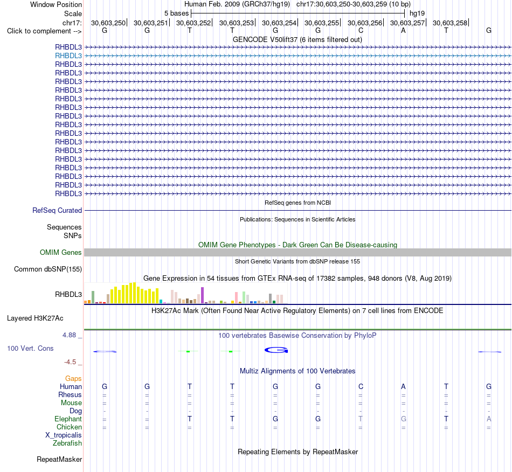The image size is (512, 472).
Task: Click the faded A base in the Elephant row
Action: click(x=489, y=419)
